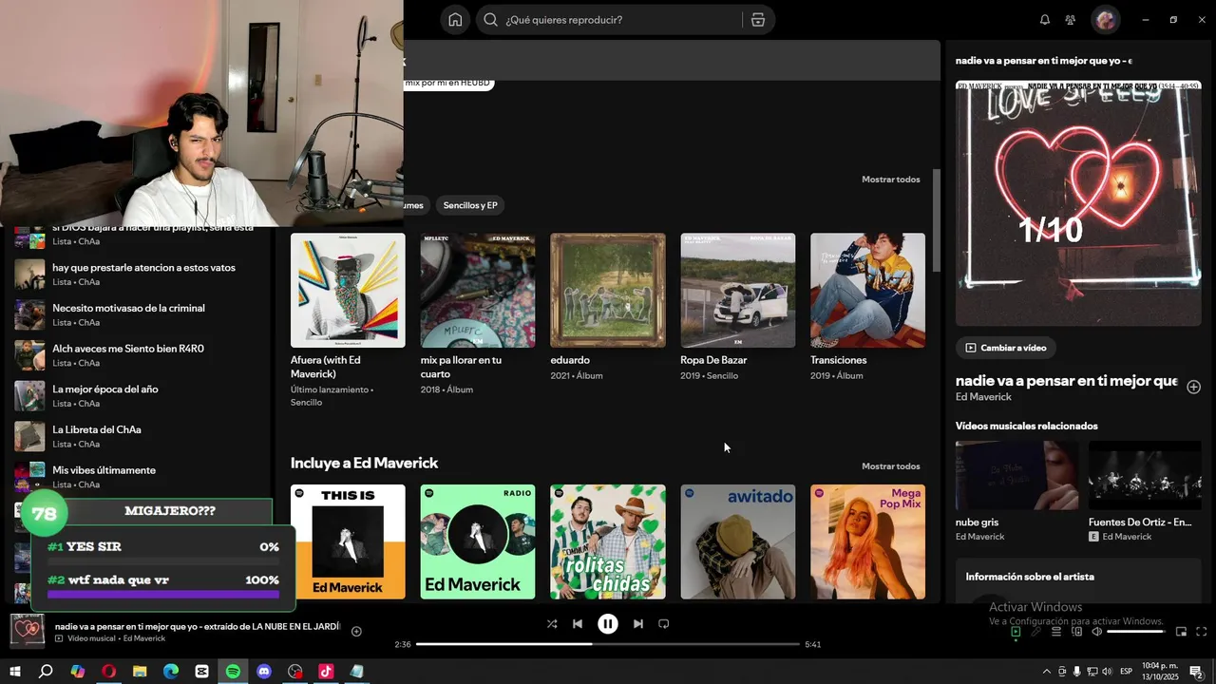Image resolution: width=1216 pixels, height=684 pixels.
Task: Open File Explorer from the taskbar
Action: pyautogui.click(x=140, y=672)
